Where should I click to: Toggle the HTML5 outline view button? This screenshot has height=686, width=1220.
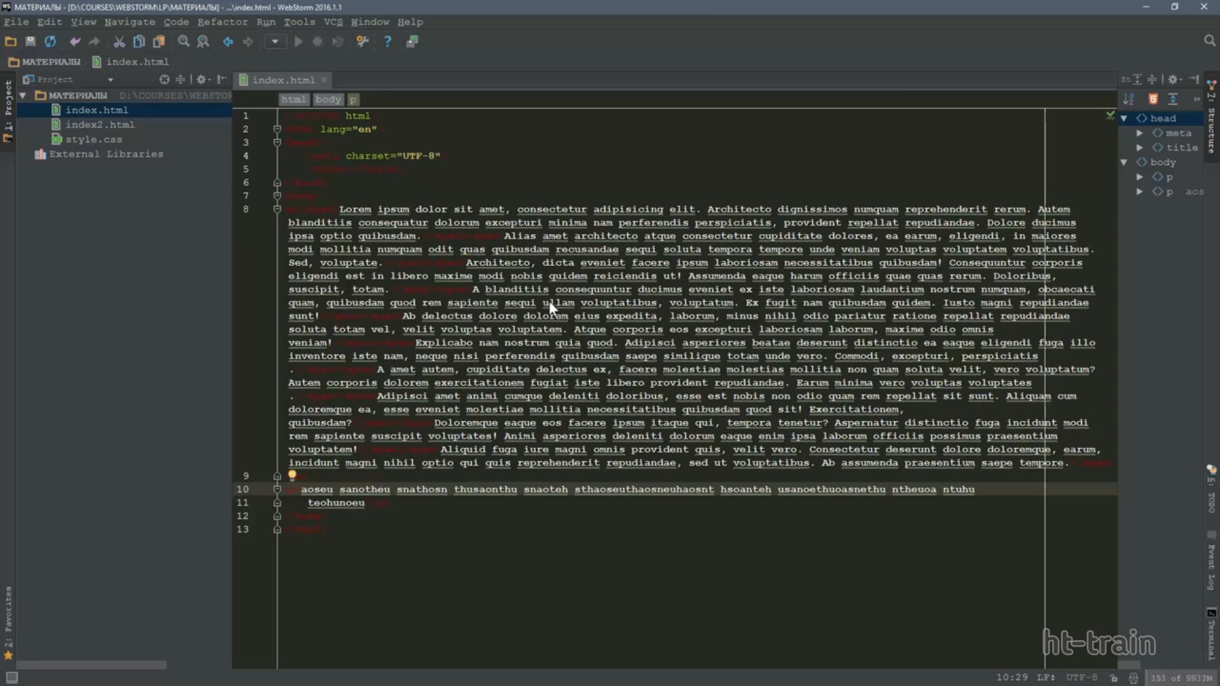1153,99
